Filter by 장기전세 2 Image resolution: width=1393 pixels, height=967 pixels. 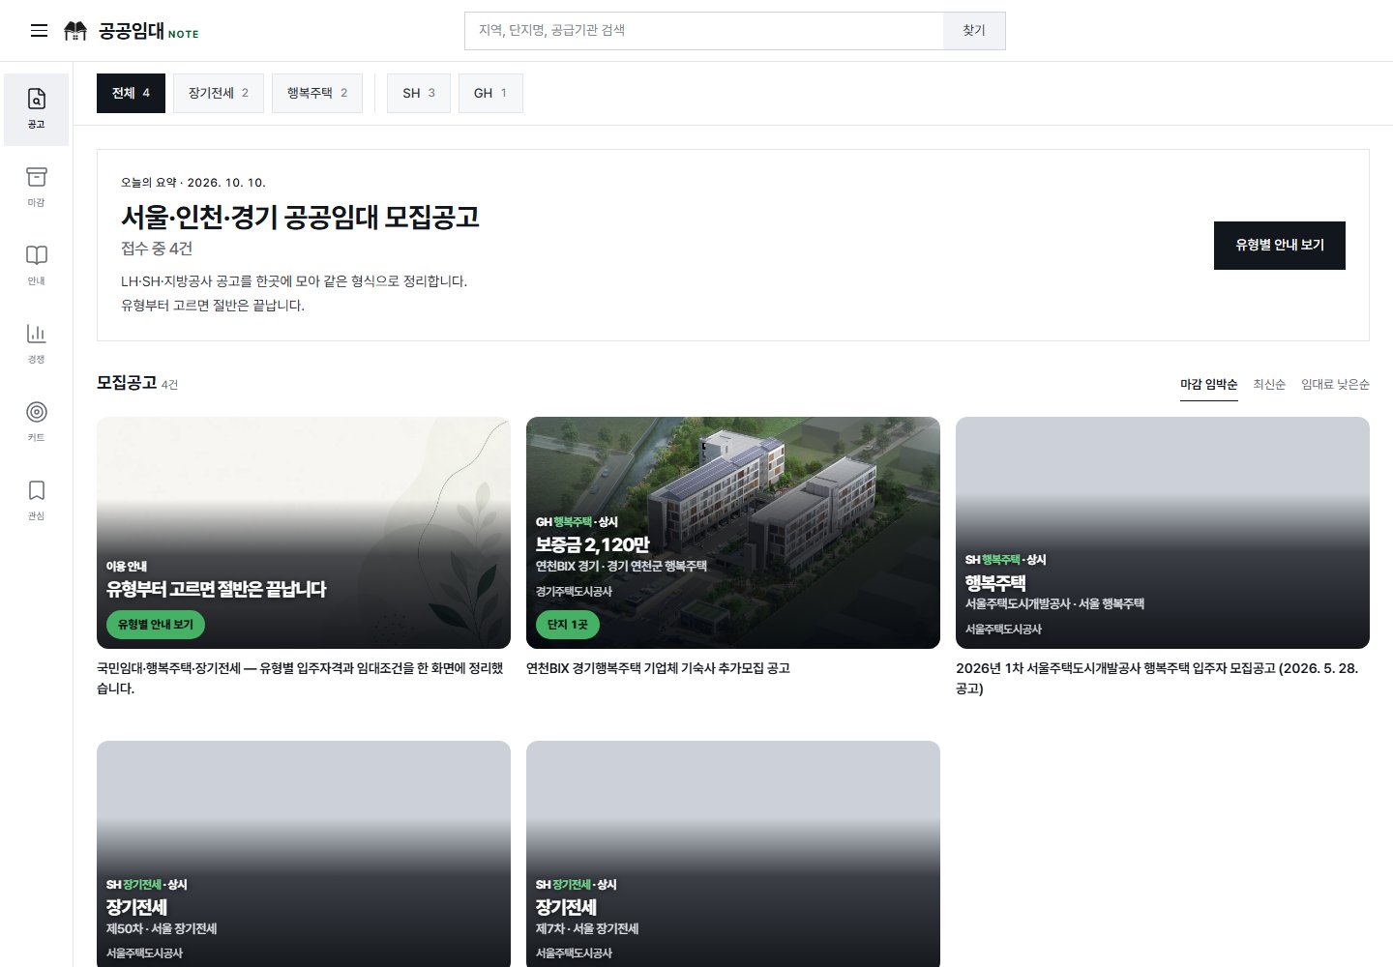click(x=219, y=93)
